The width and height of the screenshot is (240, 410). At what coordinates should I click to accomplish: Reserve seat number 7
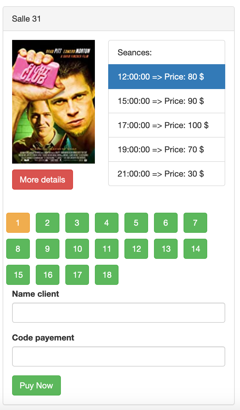195,223
